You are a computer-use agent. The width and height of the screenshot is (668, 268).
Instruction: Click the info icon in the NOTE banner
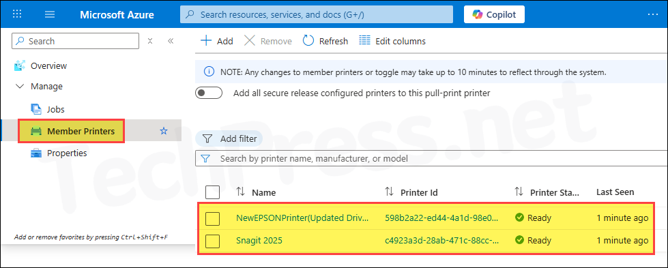[x=209, y=72]
